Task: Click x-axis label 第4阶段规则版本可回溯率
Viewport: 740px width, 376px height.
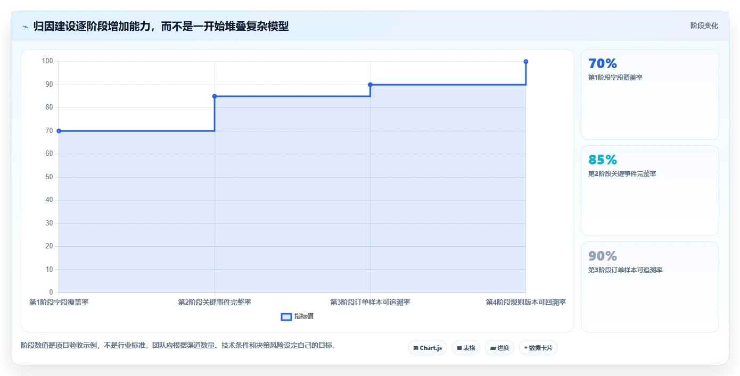Action: coord(526,302)
